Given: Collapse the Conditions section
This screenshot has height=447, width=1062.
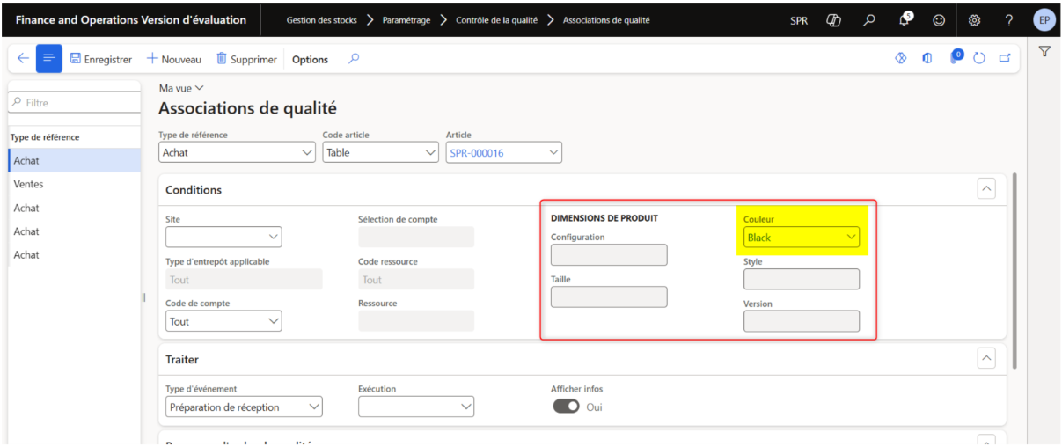Looking at the screenshot, I should pos(987,189).
